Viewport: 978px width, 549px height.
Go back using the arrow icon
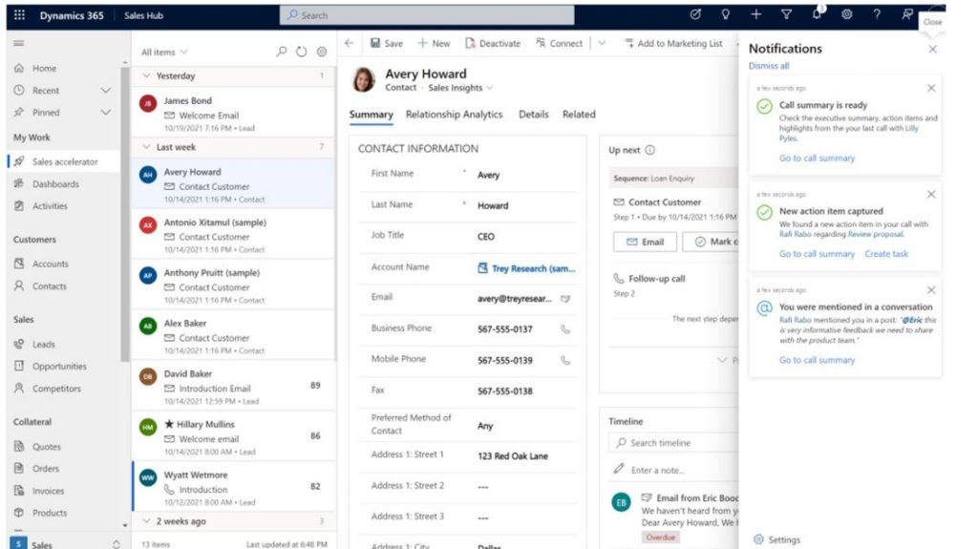click(x=350, y=43)
